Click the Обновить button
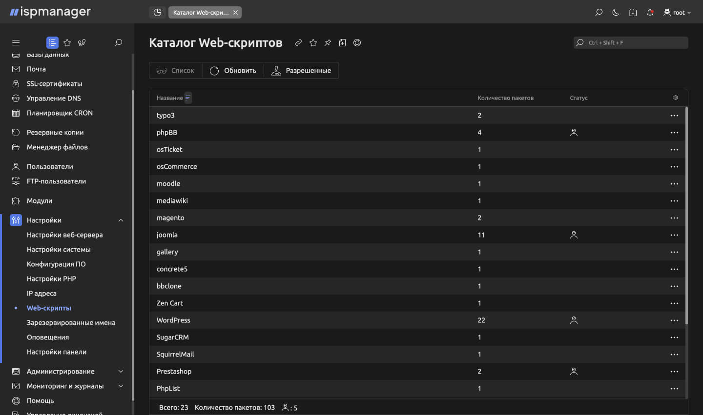Viewport: 703px width, 415px height. (x=233, y=70)
